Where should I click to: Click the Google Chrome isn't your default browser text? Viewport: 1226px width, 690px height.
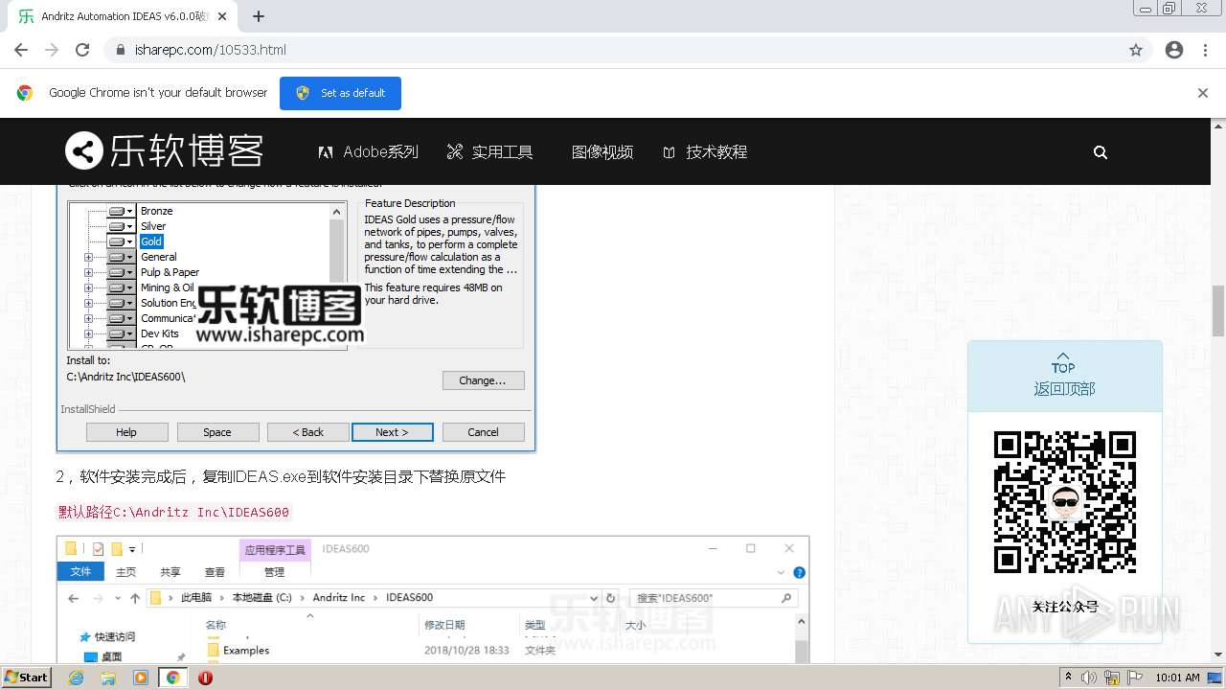(x=158, y=93)
